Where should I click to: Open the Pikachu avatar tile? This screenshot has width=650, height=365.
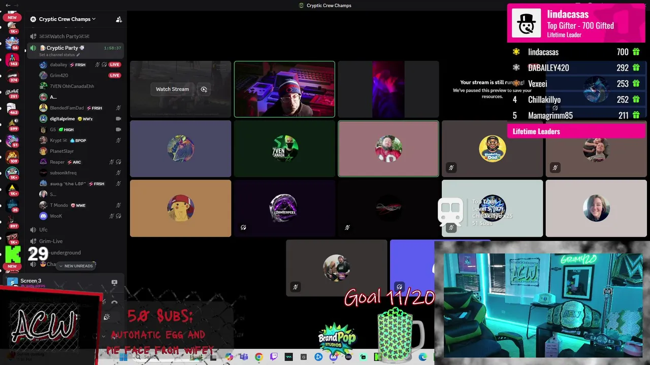pos(180,208)
